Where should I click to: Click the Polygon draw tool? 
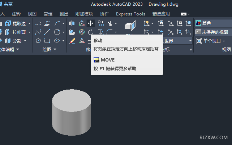tap(38, 41)
